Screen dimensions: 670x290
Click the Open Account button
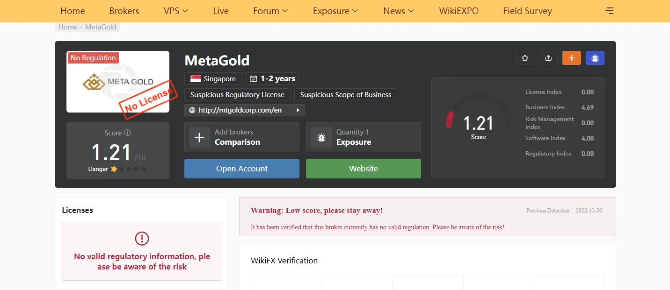click(x=242, y=169)
